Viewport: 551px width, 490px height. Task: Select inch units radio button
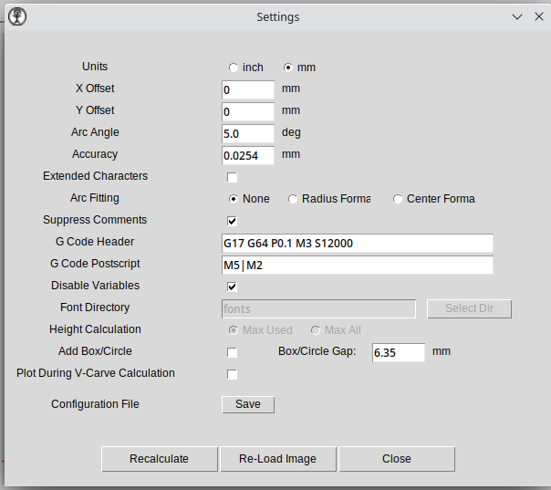(234, 68)
